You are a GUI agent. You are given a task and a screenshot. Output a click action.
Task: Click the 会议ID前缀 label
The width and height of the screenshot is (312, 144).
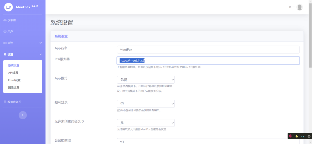63,140
